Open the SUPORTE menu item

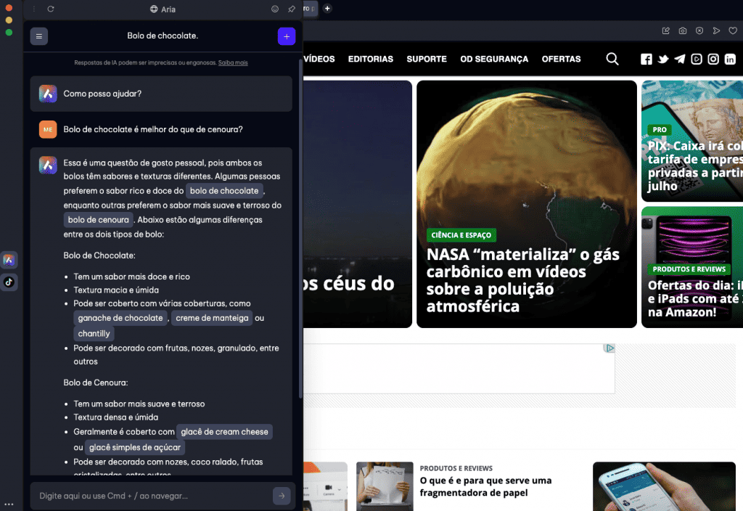point(427,59)
